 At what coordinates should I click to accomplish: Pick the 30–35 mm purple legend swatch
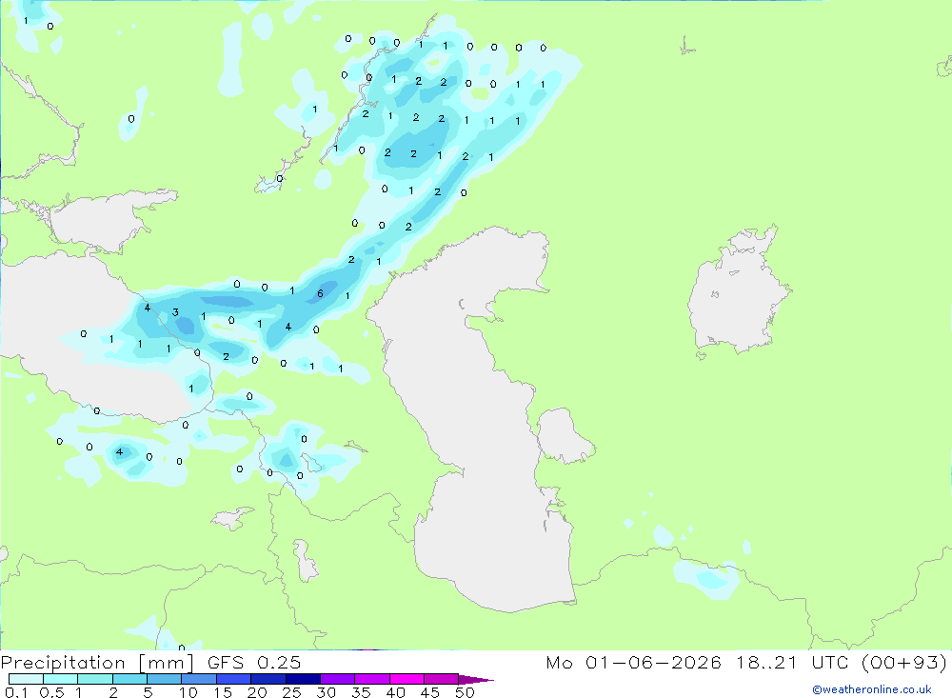(337, 679)
